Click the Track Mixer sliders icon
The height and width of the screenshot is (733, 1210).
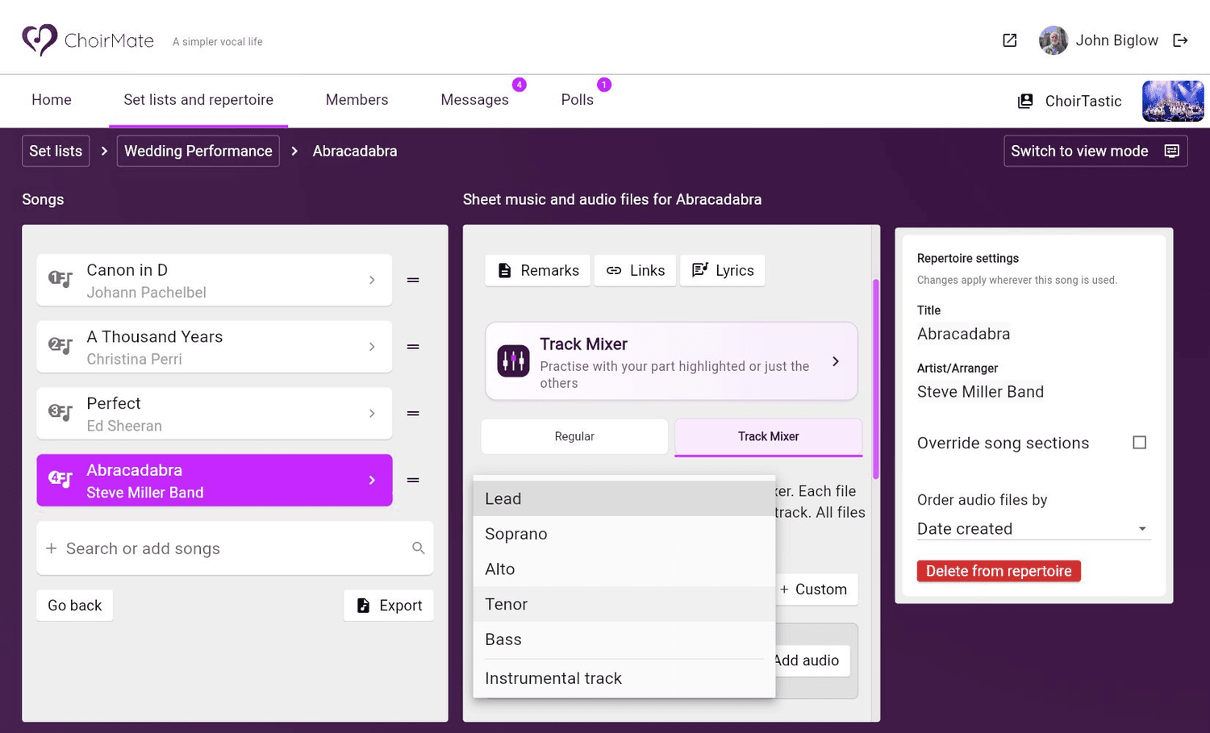[513, 361]
